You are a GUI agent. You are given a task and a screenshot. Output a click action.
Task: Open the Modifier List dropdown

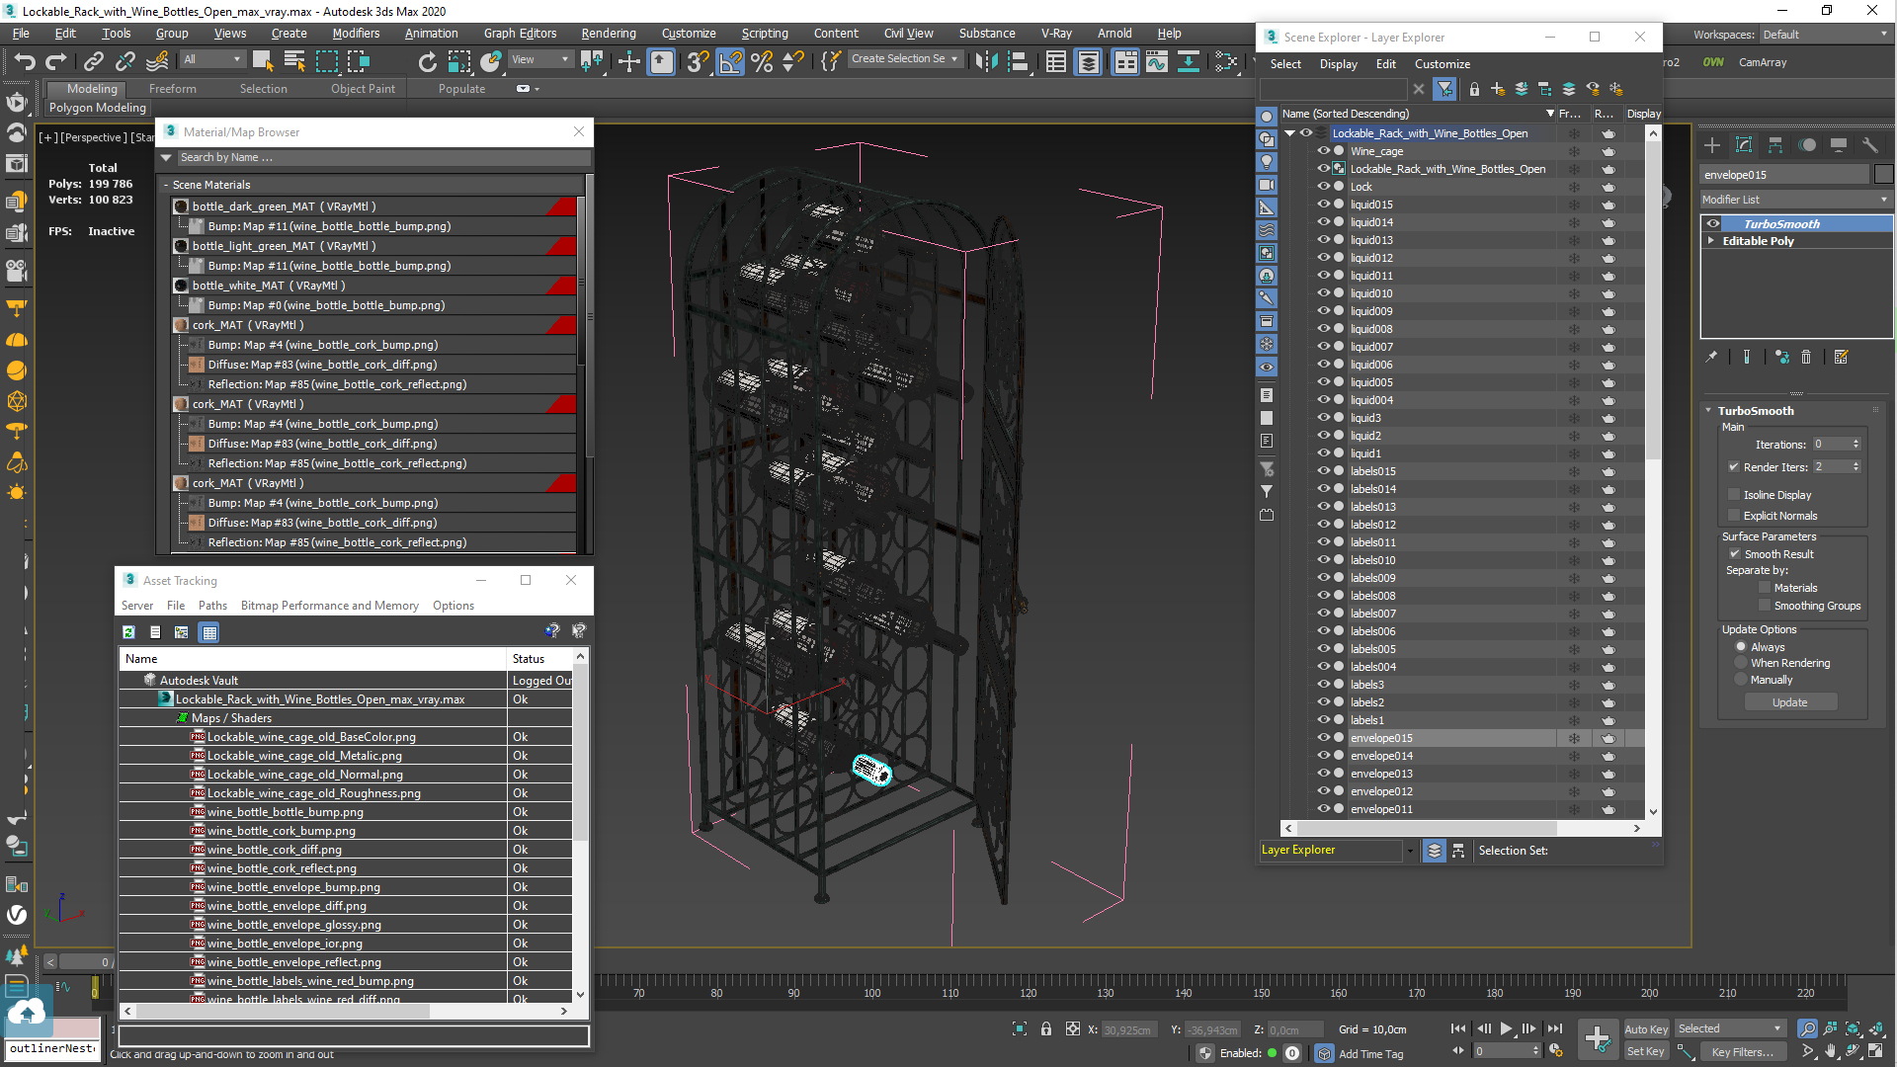[x=1795, y=200]
